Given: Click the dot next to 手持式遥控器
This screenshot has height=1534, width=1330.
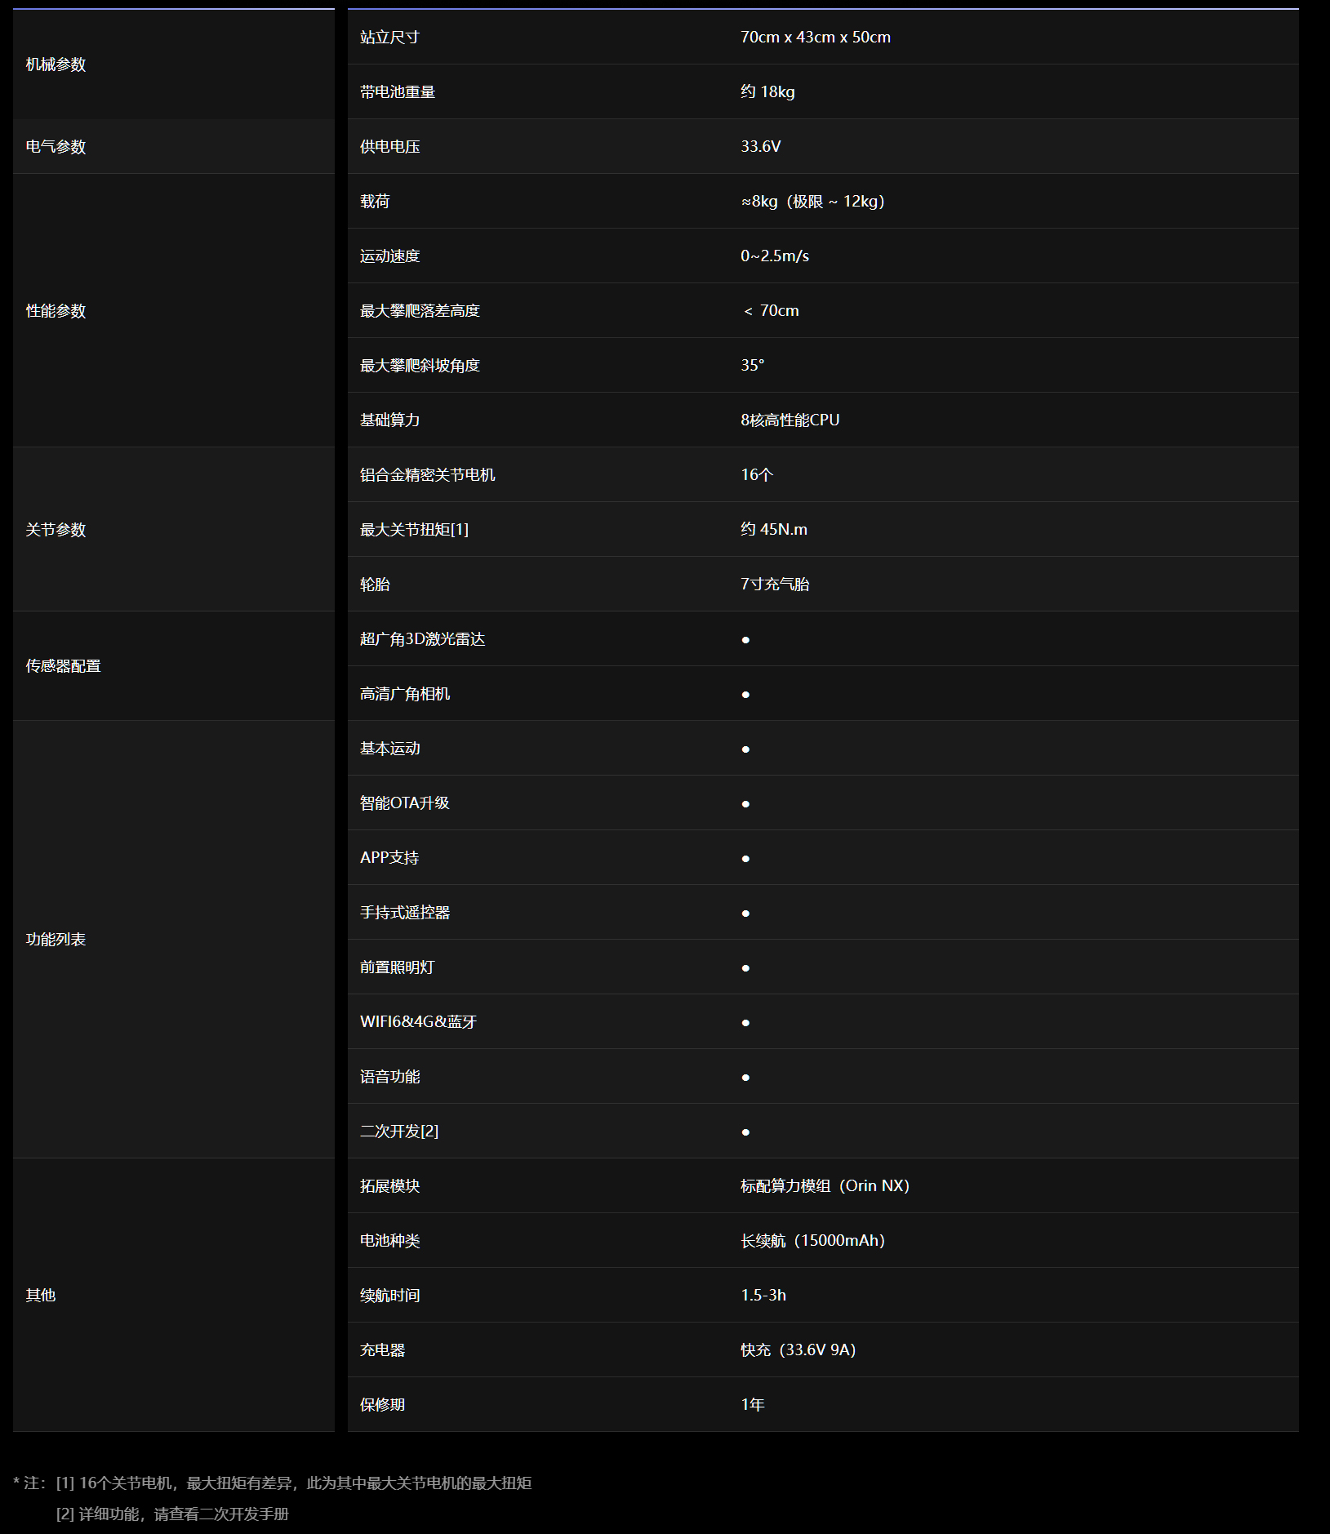Looking at the screenshot, I should [x=745, y=914].
